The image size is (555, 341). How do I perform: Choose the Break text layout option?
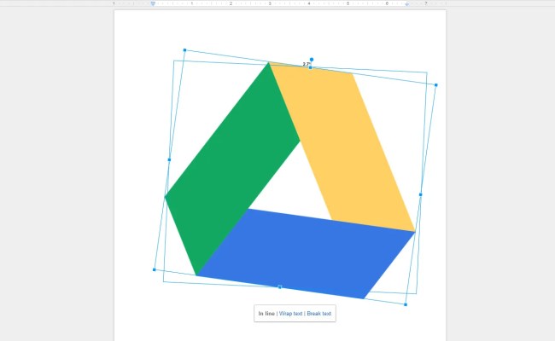pos(319,314)
